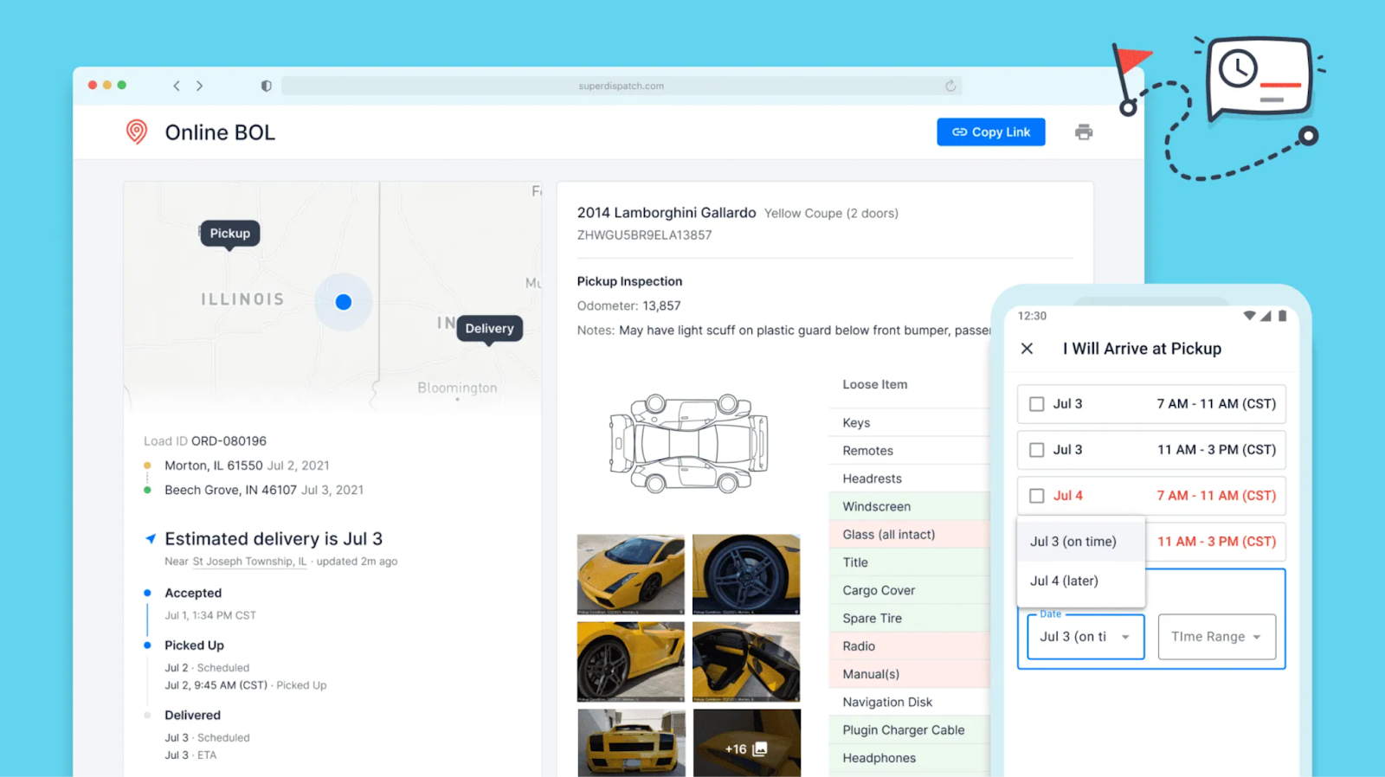Open the Date dropdown showing Jul 3
This screenshot has width=1385, height=777.
click(1085, 637)
